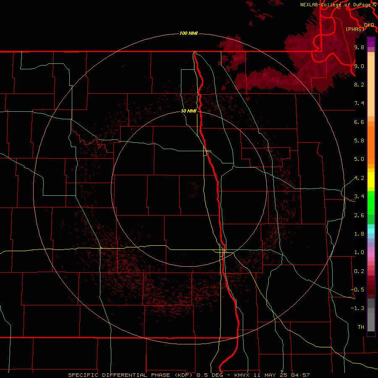Click the bright green segment of color bar
This screenshot has height=378, width=378.
(371, 202)
